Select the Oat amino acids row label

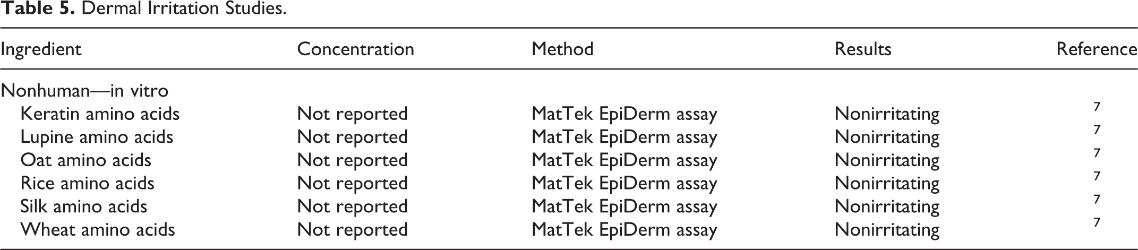tap(85, 160)
